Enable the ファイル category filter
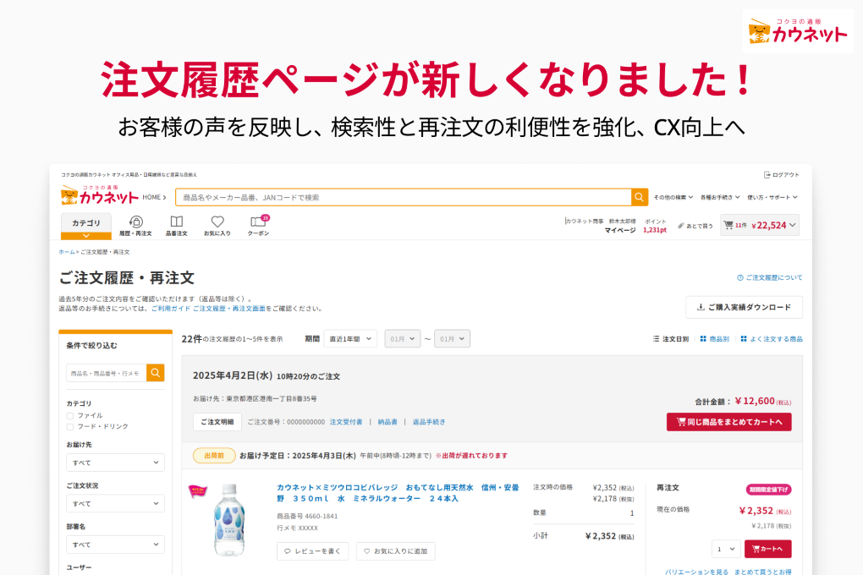Viewport: 863px width, 575px height. point(70,415)
